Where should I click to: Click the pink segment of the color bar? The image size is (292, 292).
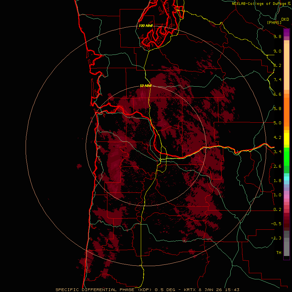[x=286, y=197]
